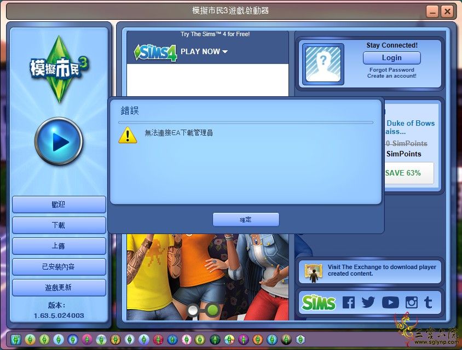Confirm the error with 確定 button
Viewport: 462px width, 350px height.
tap(246, 220)
